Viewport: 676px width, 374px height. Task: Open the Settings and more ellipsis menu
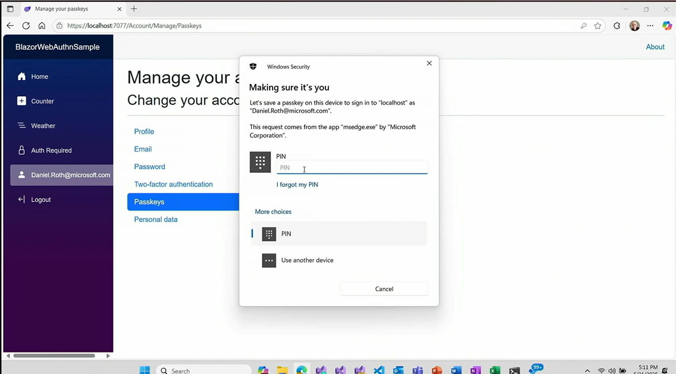[650, 26]
